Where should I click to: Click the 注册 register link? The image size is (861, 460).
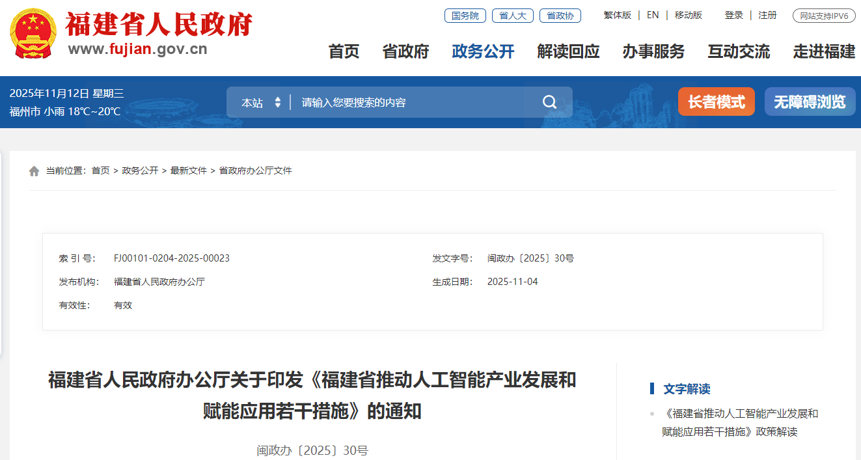pyautogui.click(x=767, y=15)
